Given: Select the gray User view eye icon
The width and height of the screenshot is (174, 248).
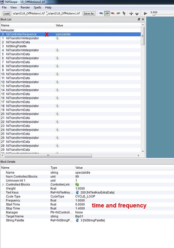Looking at the screenshot, I should 118,14.
